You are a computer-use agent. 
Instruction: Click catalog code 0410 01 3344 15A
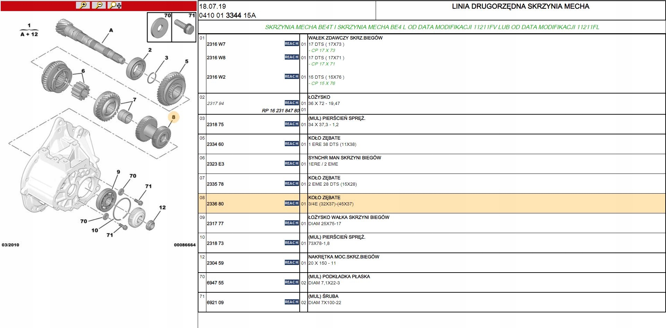pos(228,15)
